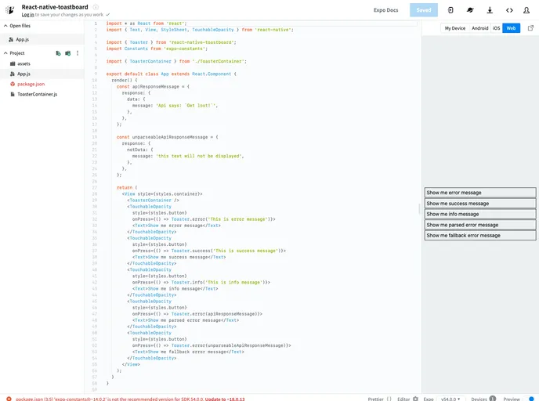Click Show me error message button
Viewport: 539px width, 401px height.
tap(480, 193)
